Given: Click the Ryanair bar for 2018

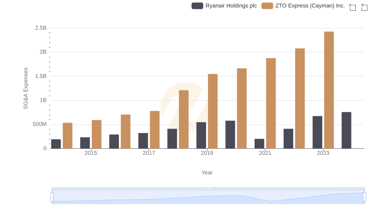Looking at the screenshot, I should click(x=172, y=139).
